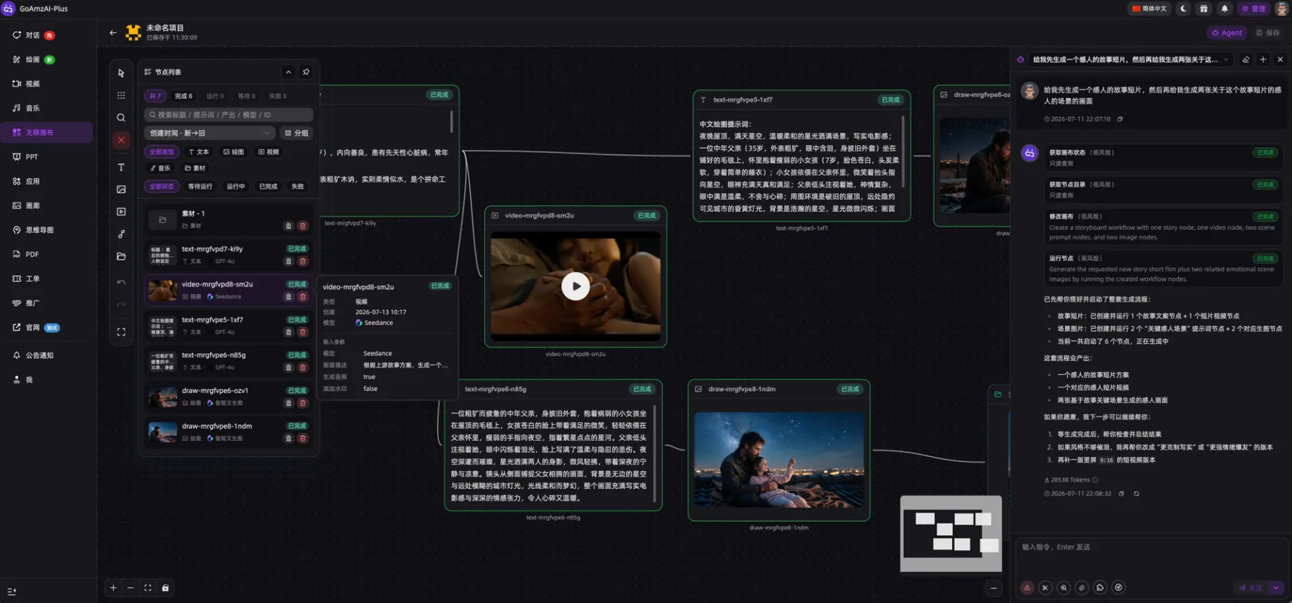
Task: Add a video node from the canvas toolbar
Action: coord(121,211)
